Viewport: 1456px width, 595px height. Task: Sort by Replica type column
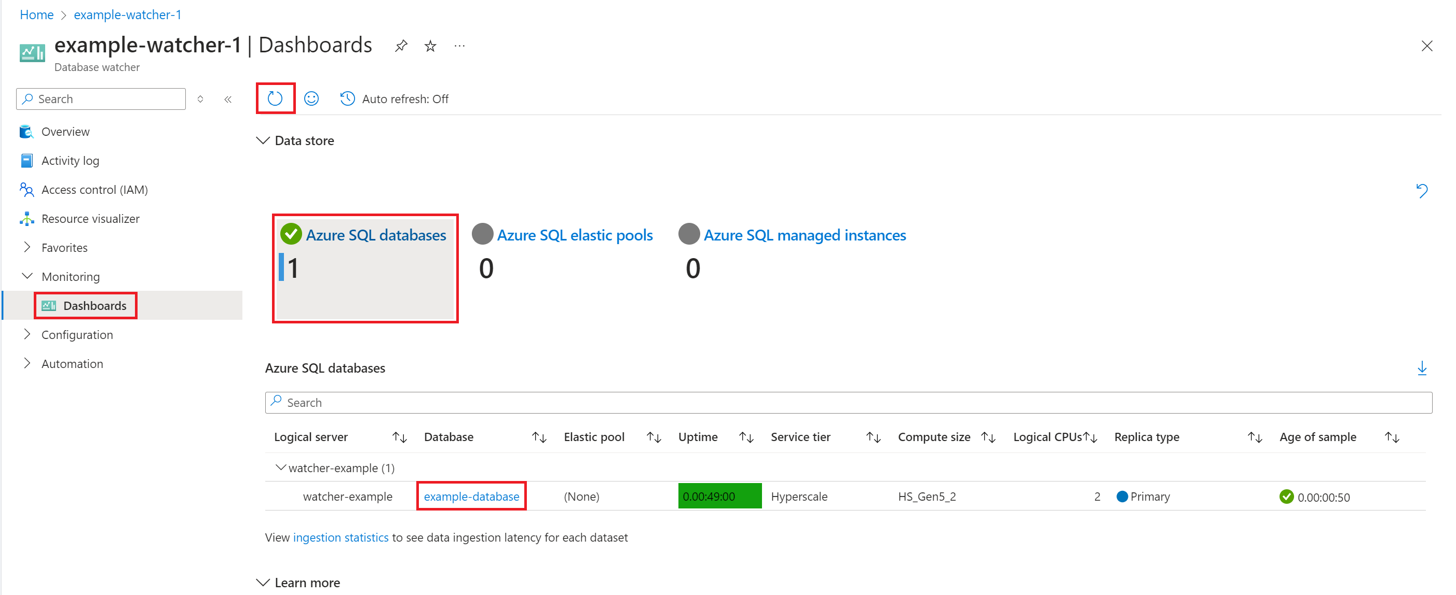(x=1255, y=437)
